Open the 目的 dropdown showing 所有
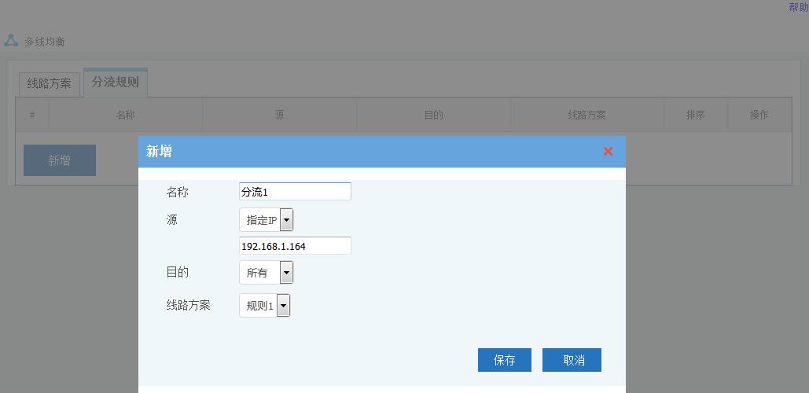The image size is (809, 393). [266, 273]
